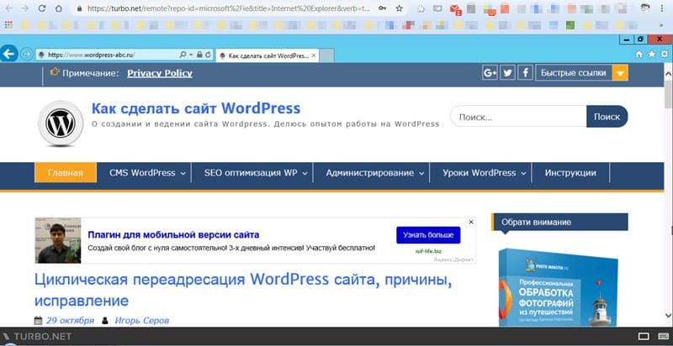Image resolution: width=673 pixels, height=346 pixels.
Task: Open the Privacy Policy link
Action: [160, 73]
